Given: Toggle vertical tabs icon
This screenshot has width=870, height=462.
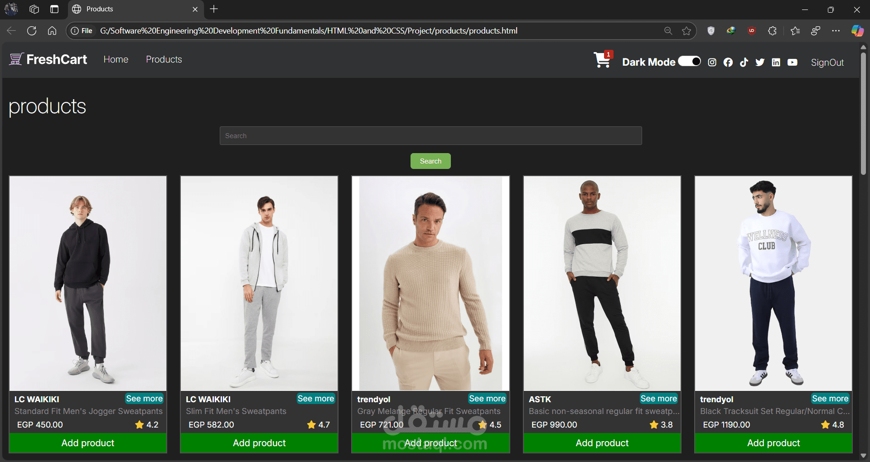Looking at the screenshot, I should [x=54, y=9].
